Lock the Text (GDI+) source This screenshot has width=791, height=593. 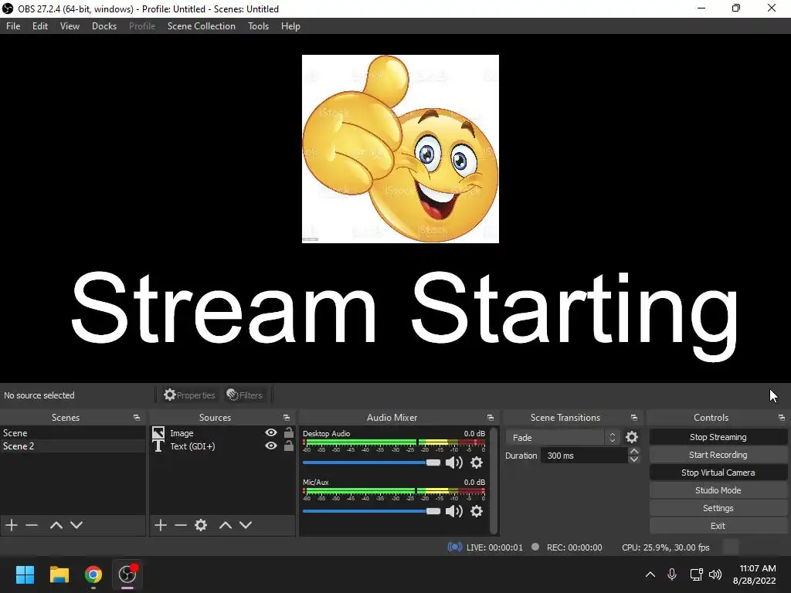pos(289,446)
